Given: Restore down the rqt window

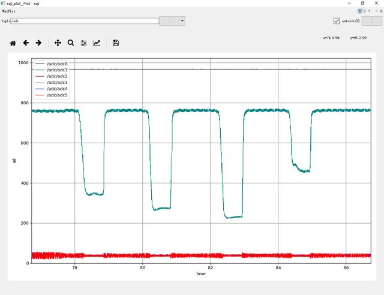Looking at the screenshot, I should 362,3.
